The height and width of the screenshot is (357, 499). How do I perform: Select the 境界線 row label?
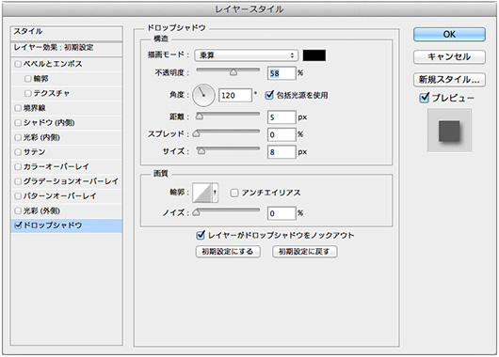[35, 108]
